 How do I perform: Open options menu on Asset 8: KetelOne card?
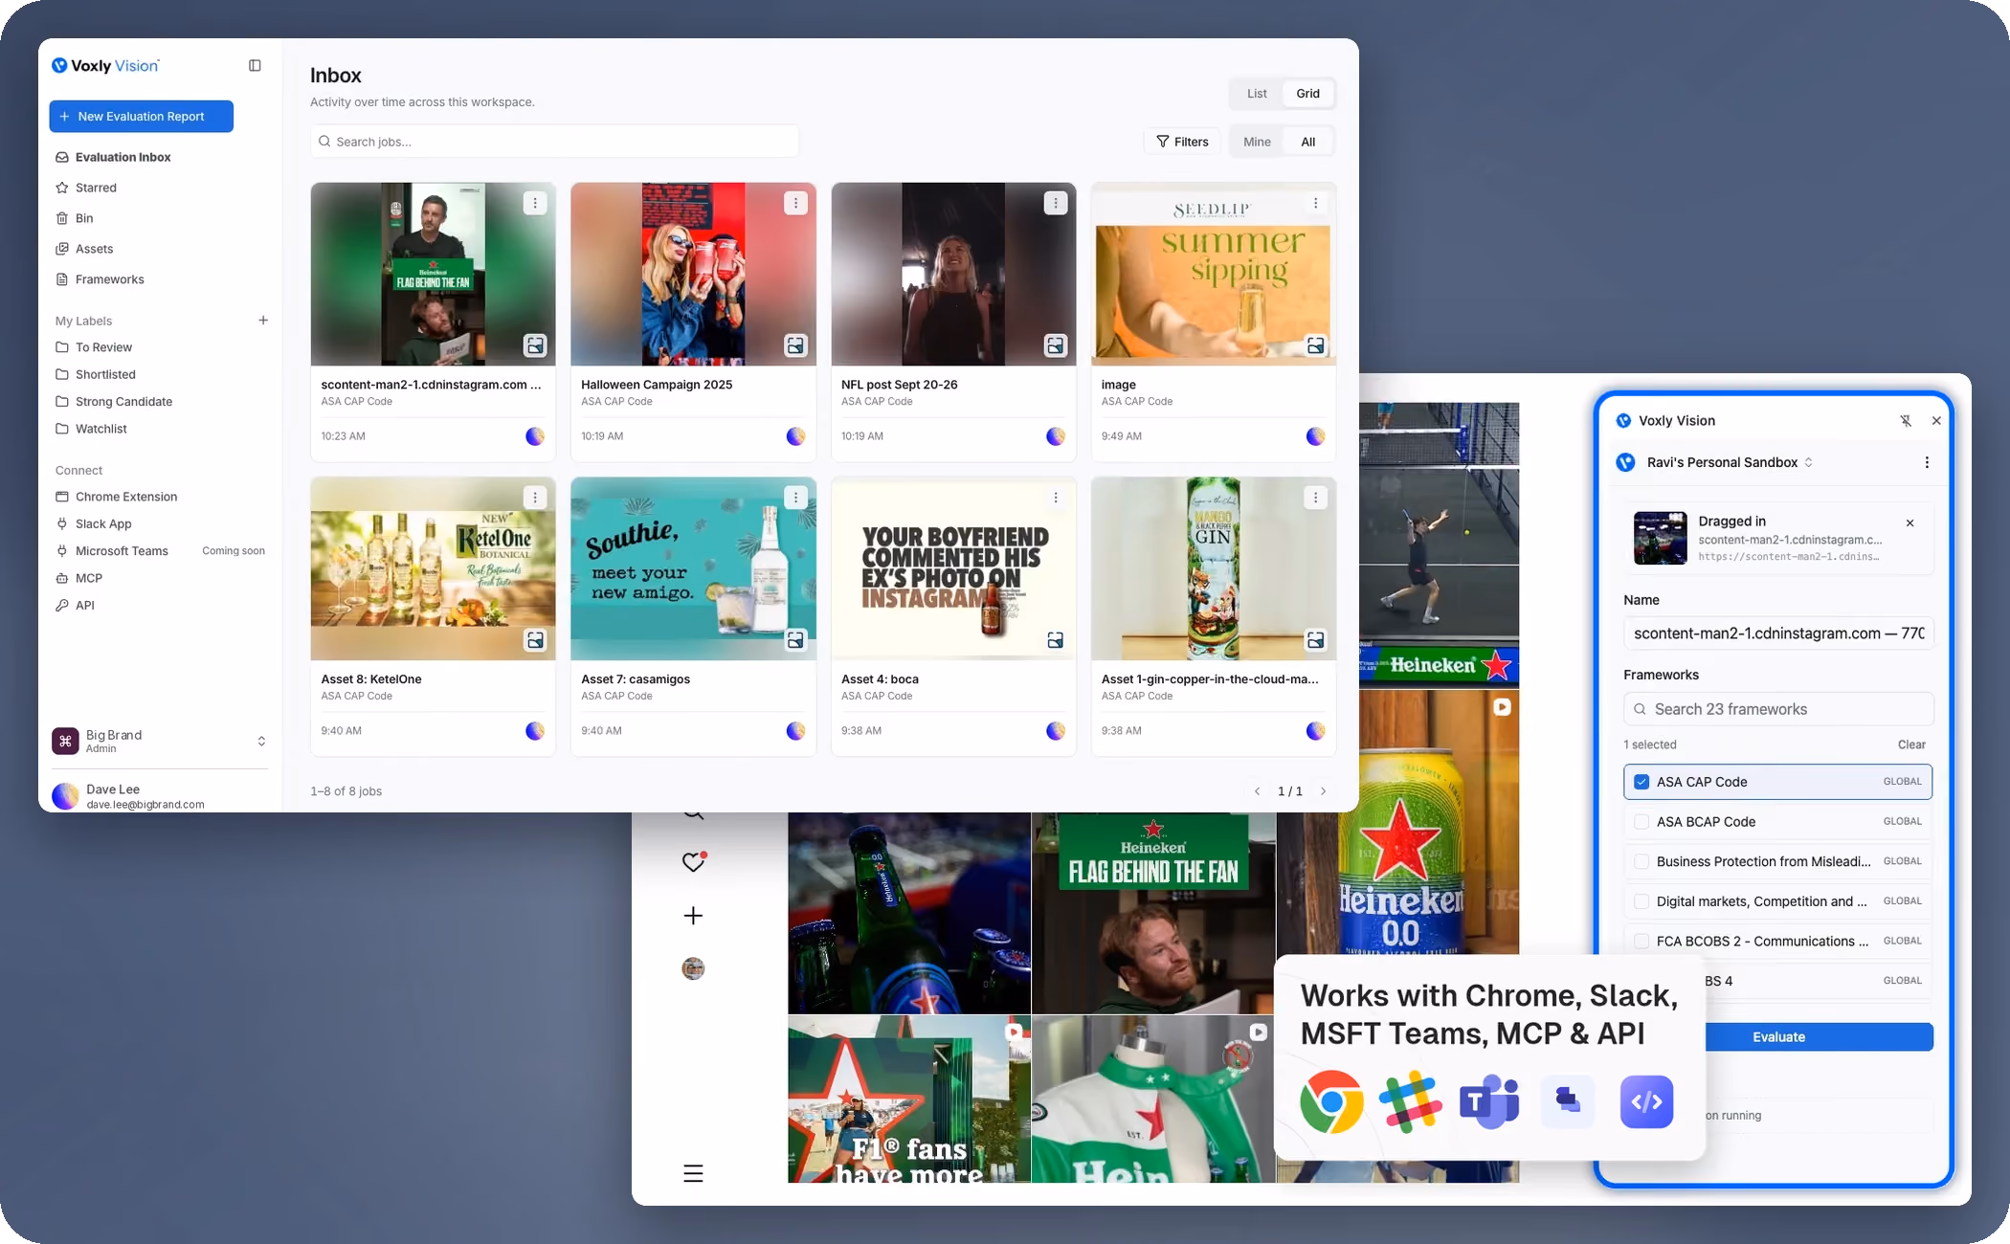pyautogui.click(x=535, y=498)
